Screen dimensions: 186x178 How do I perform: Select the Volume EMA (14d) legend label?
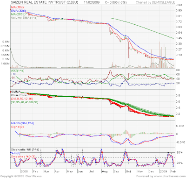coord(24,18)
